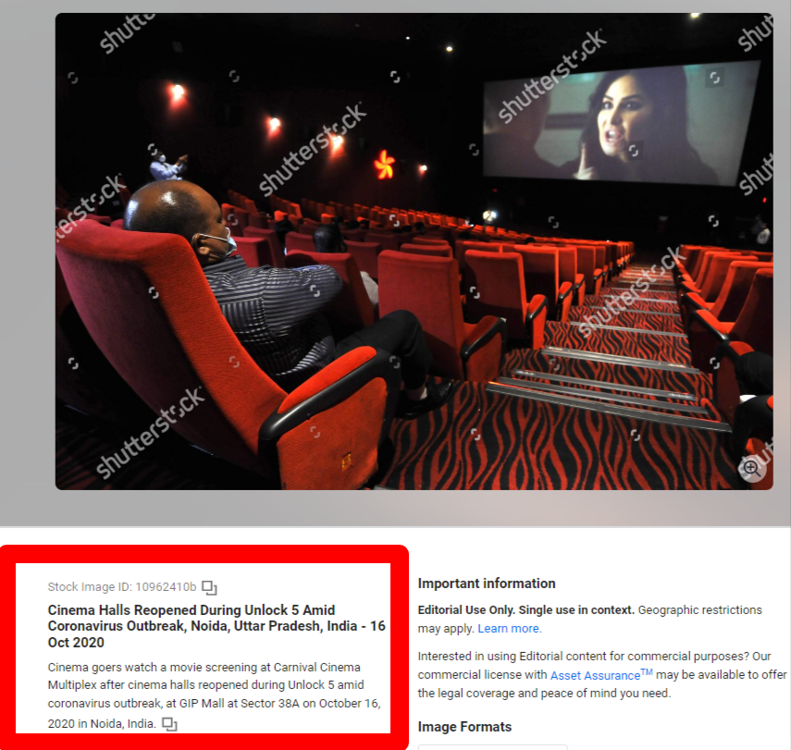Click 'Geographic restrictions may apply' text
This screenshot has width=791, height=750.
tap(699, 610)
